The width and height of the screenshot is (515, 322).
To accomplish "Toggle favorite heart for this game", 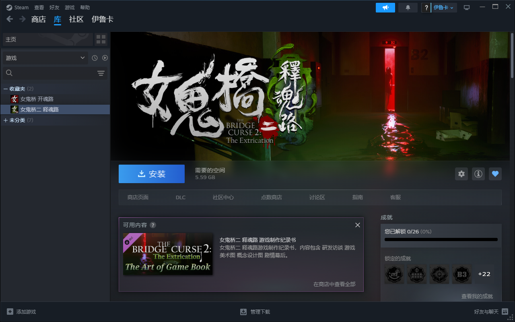I will click(495, 174).
